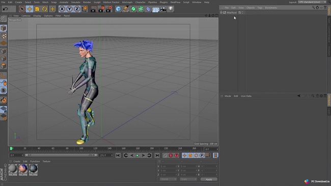This screenshot has width=331, height=186.
Task: Open the Layout VFX standard dropdown
Action: (312, 2)
